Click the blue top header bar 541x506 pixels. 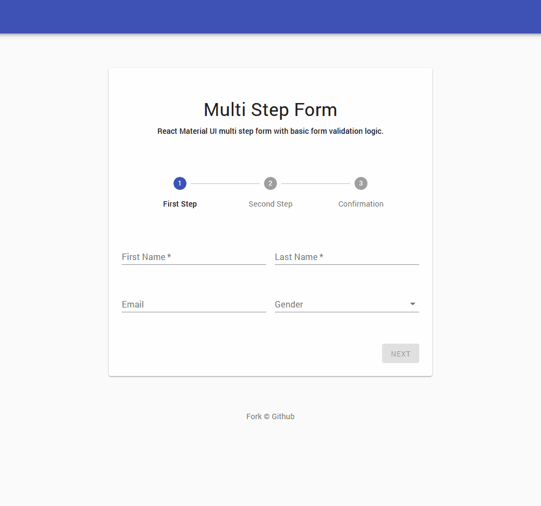[x=270, y=16]
